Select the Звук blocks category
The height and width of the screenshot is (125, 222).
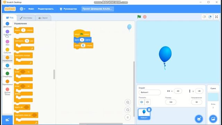coord(7,43)
